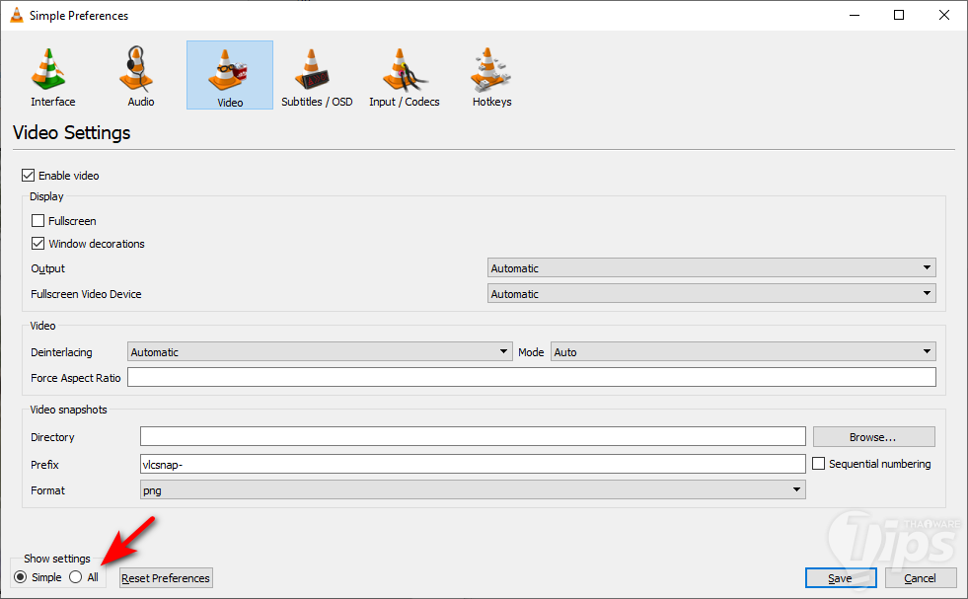
Task: Click the Force Aspect Ratio field
Action: coord(532,377)
